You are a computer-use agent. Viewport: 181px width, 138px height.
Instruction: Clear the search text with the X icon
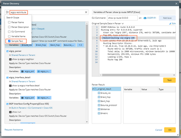coord(86,12)
